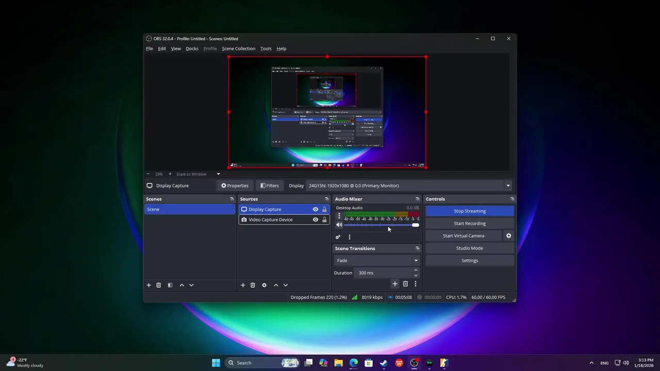Screen dimensions: 660x371
Task: Open source Properties button
Action: (235, 185)
